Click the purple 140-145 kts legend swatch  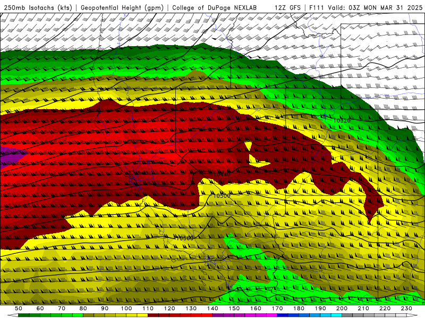(218, 315)
